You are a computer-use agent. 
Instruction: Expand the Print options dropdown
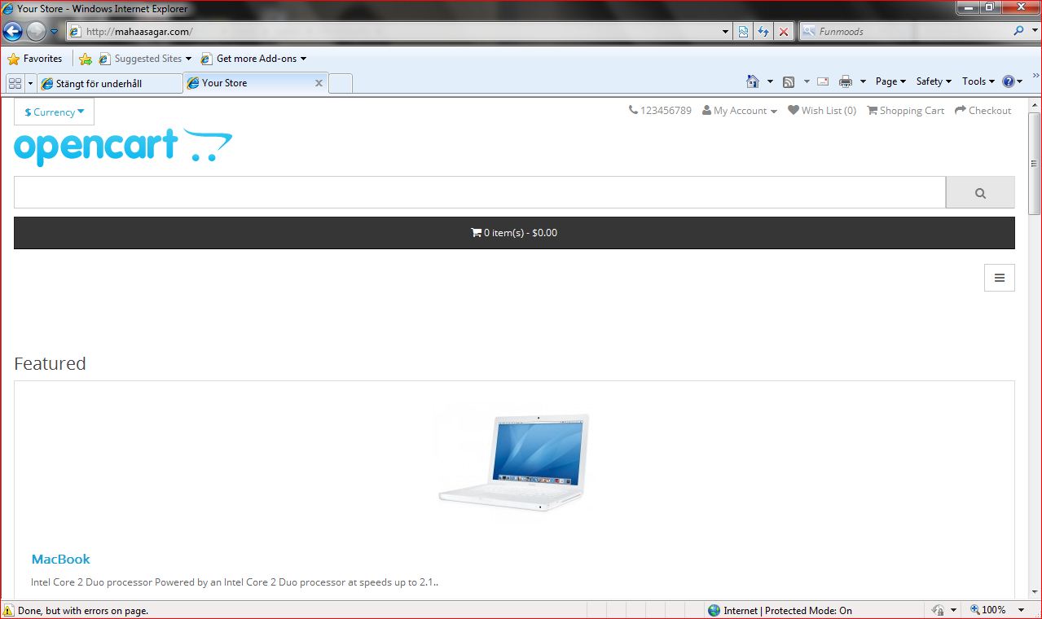click(x=863, y=81)
